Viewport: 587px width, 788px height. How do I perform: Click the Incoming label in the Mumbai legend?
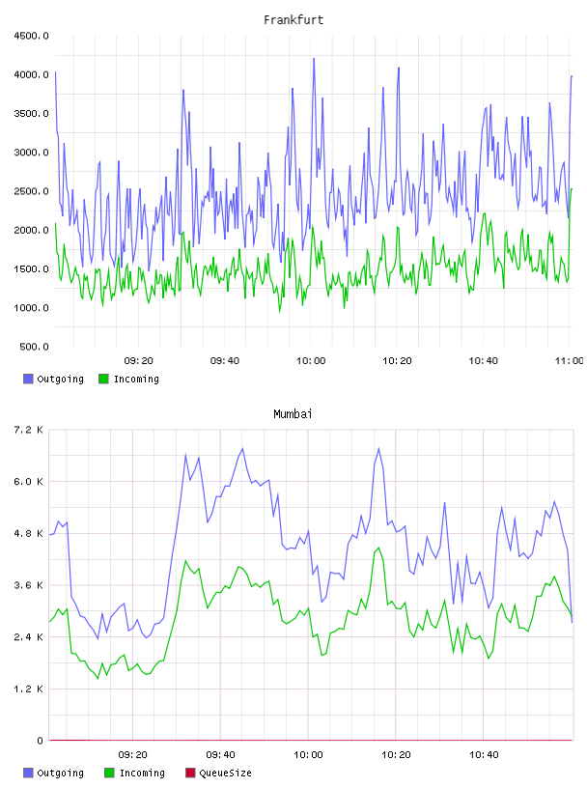[142, 773]
